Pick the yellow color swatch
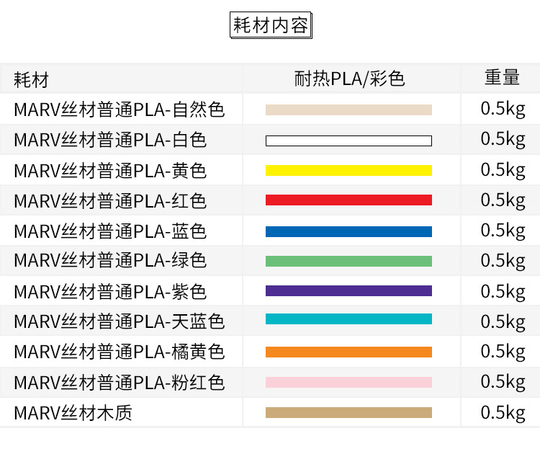540x467 pixels. 348,170
